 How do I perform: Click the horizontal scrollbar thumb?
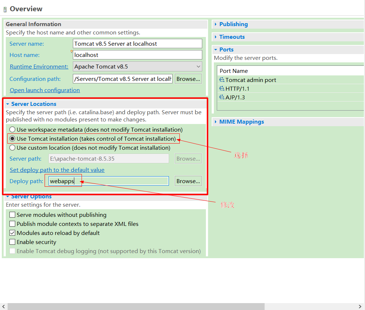tap(136, 306)
